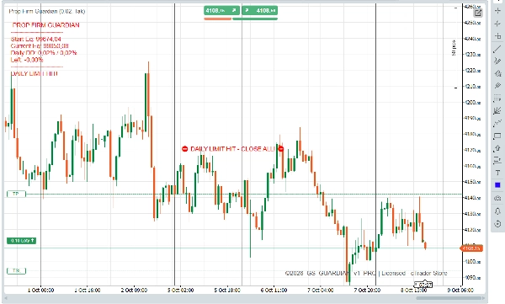The image size is (505, 304).
Task: Click the '9 Oct 06:00' time axis label
Action: (x=460, y=291)
